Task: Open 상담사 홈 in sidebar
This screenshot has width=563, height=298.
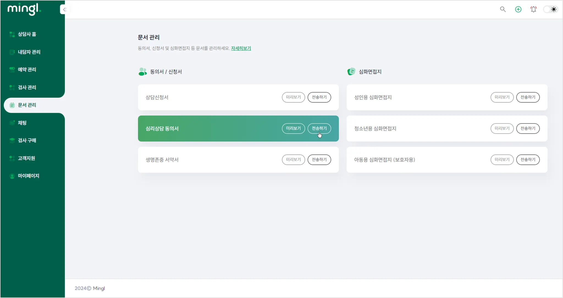Action: click(x=27, y=34)
